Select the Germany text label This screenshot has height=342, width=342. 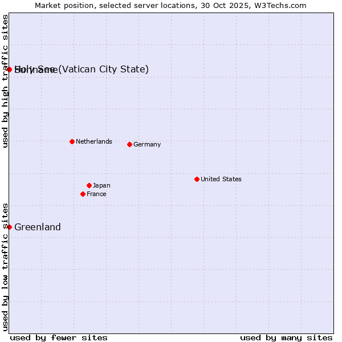tap(147, 144)
